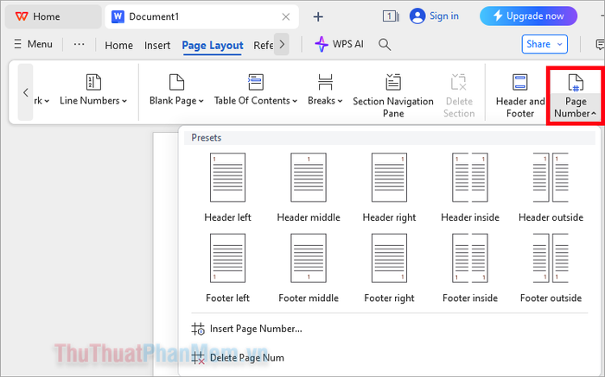Viewport: 605px width, 377px height.
Task: Click the WPS AI sparkle icon
Action: [x=322, y=44]
